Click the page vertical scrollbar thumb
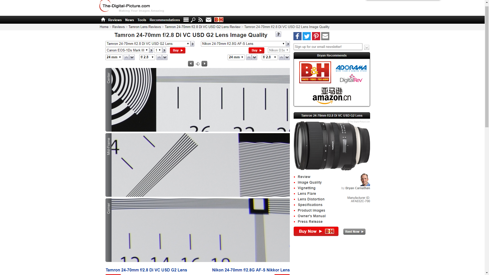This screenshot has height=275, width=489. (487, 67)
